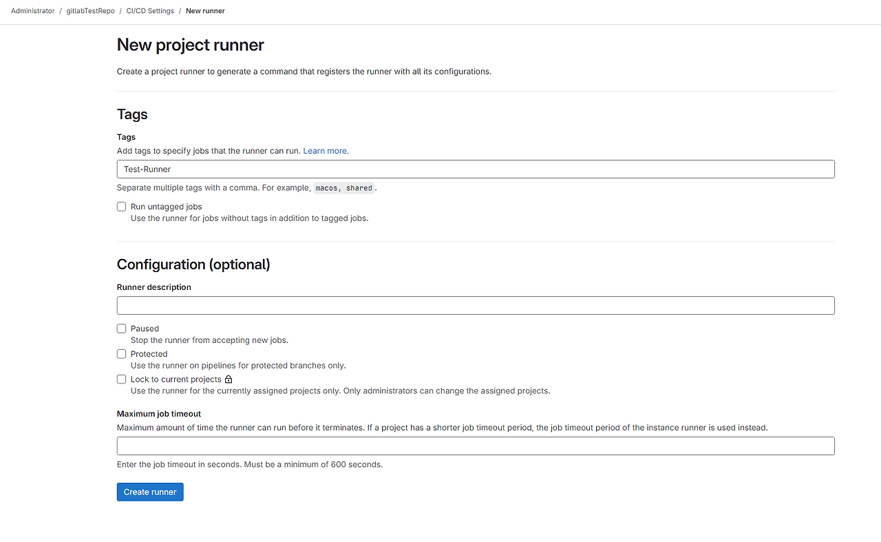Viewport: 881px width, 542px height.
Task: Click the Configuration (optional) heading
Action: click(x=193, y=264)
